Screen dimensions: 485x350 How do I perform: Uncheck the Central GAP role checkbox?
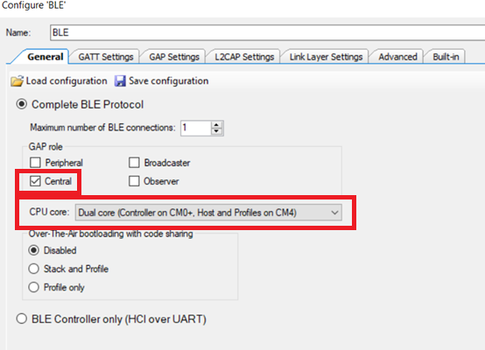[35, 181]
